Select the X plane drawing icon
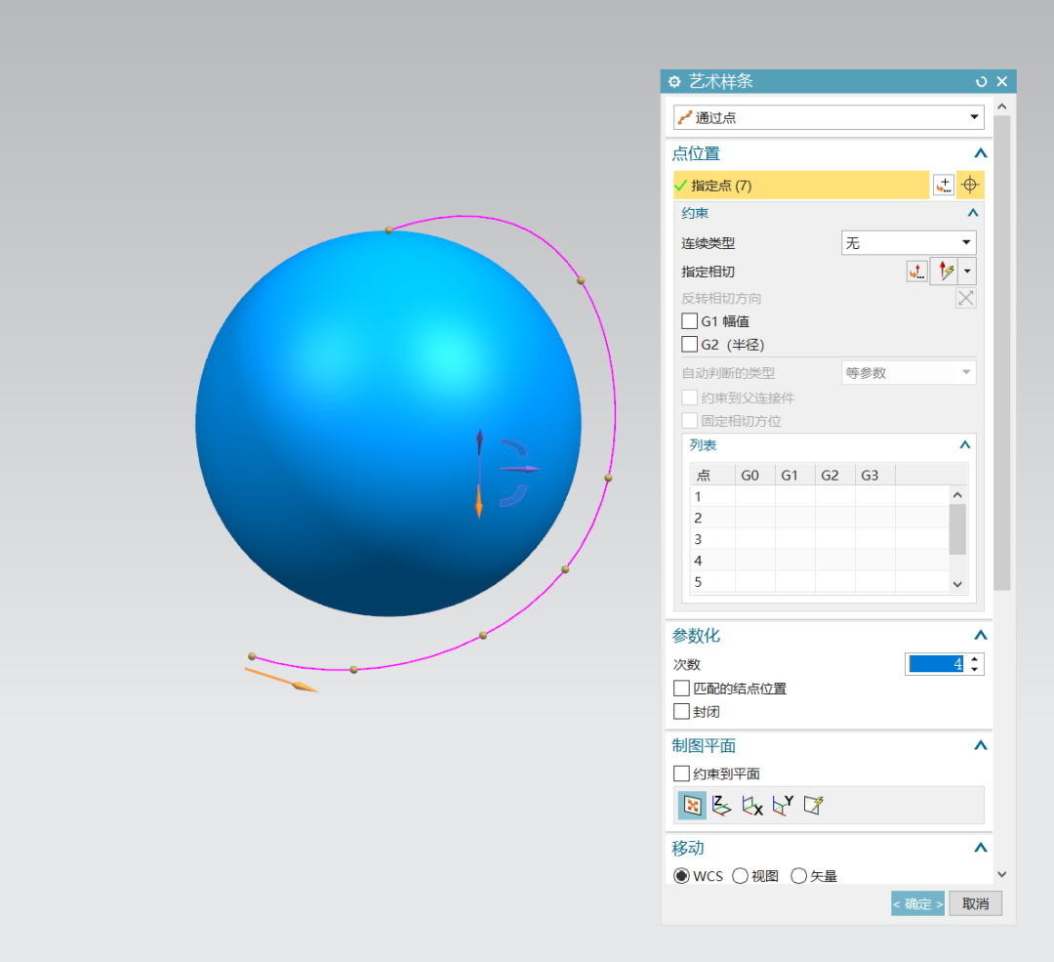This screenshot has width=1054, height=962. [751, 806]
